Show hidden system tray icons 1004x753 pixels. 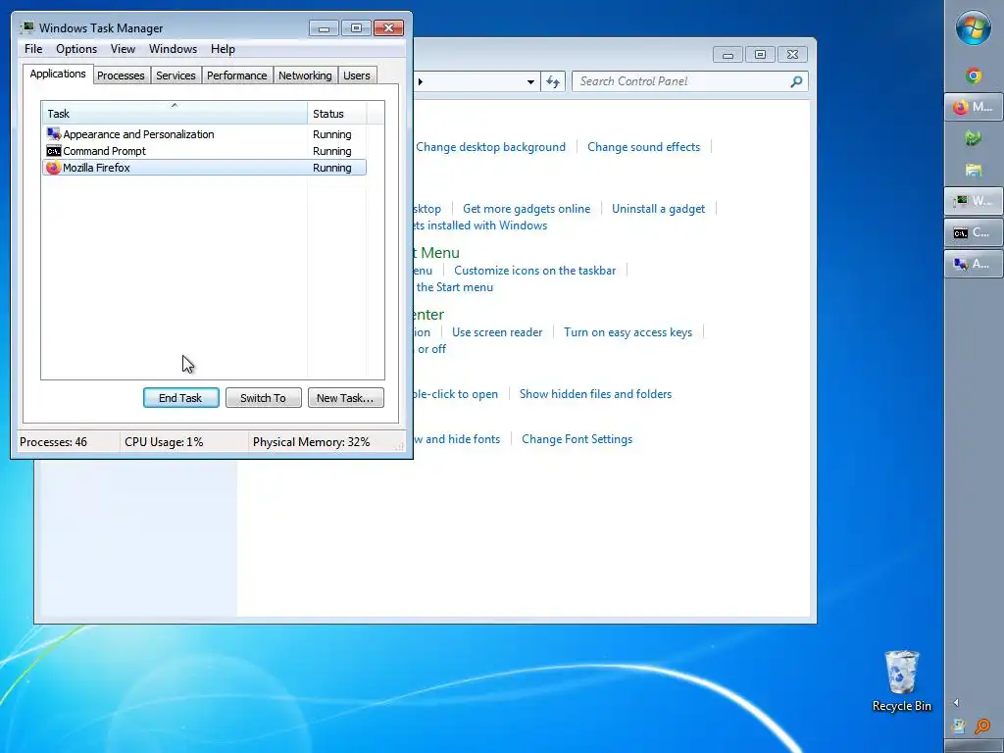(957, 702)
